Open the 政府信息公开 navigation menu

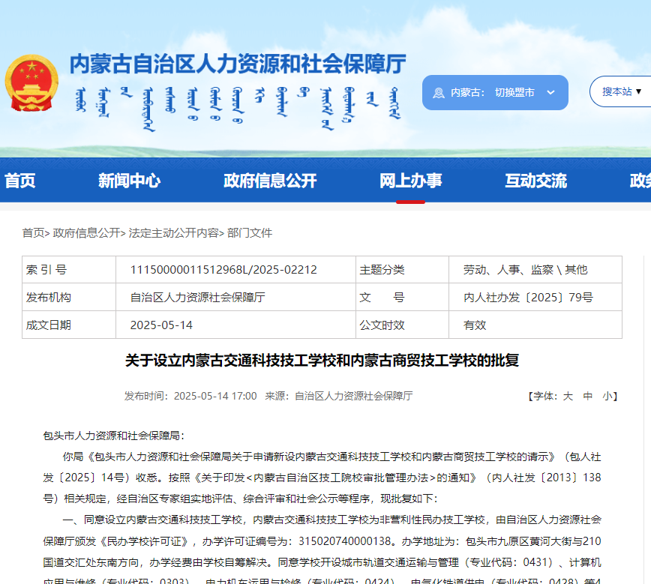pos(269,181)
